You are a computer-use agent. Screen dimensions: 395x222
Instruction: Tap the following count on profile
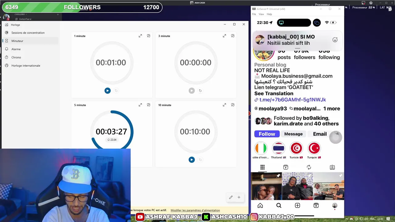click(x=329, y=55)
